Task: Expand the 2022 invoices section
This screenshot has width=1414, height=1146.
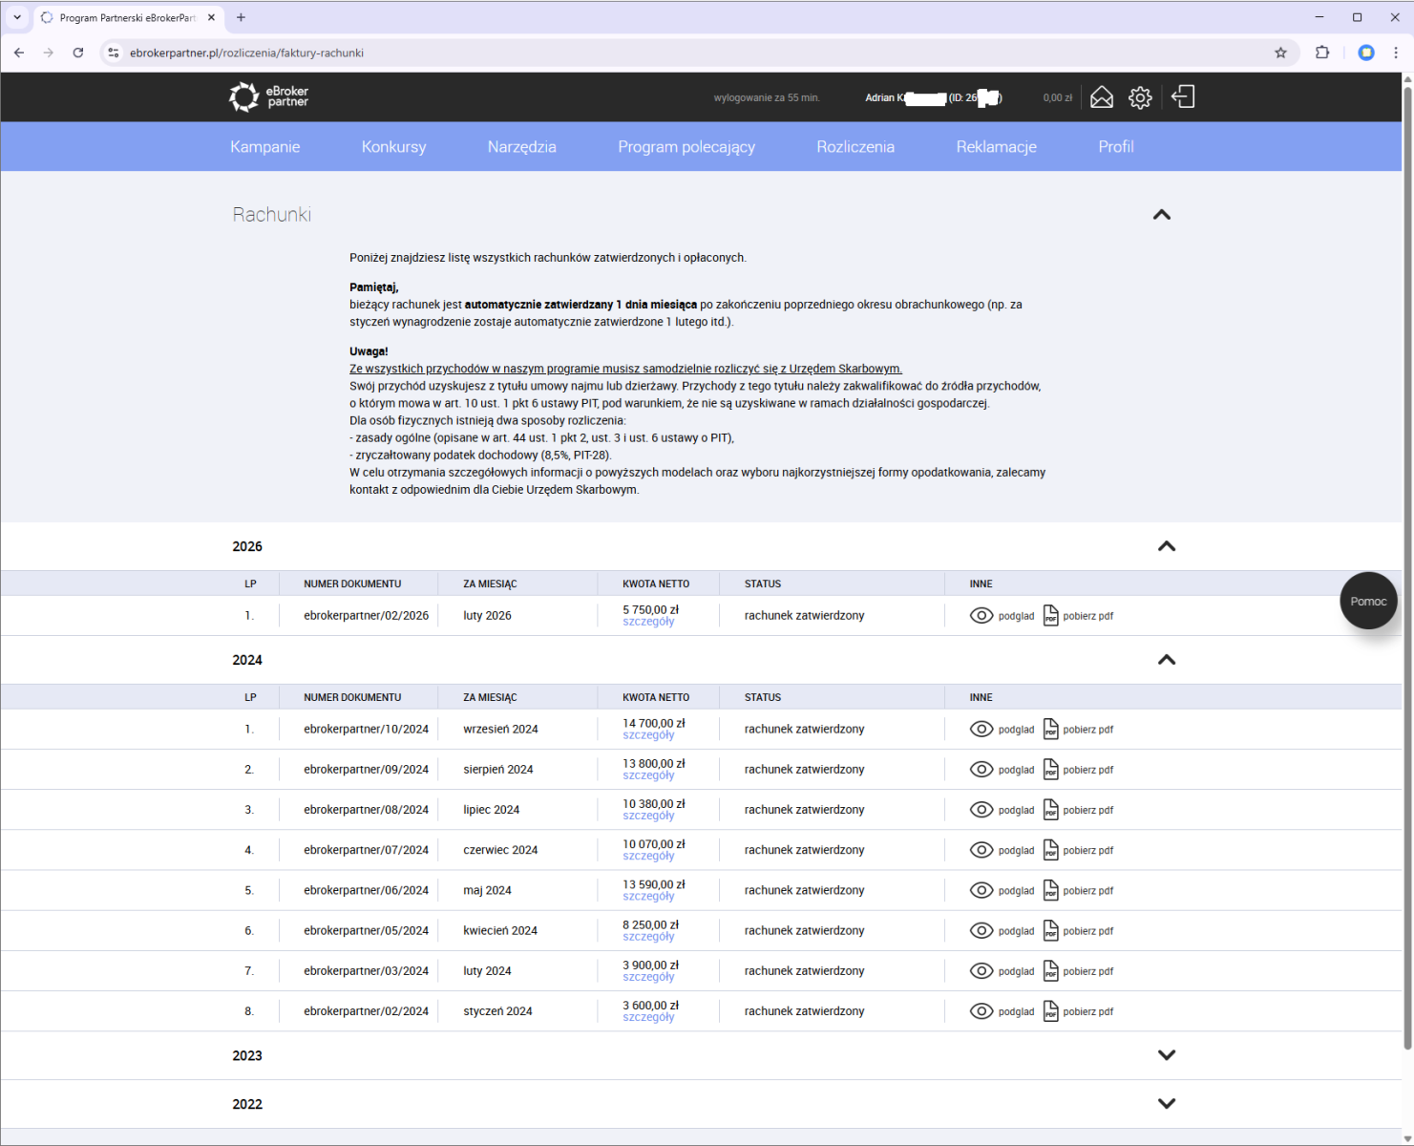Action: point(1166,1104)
